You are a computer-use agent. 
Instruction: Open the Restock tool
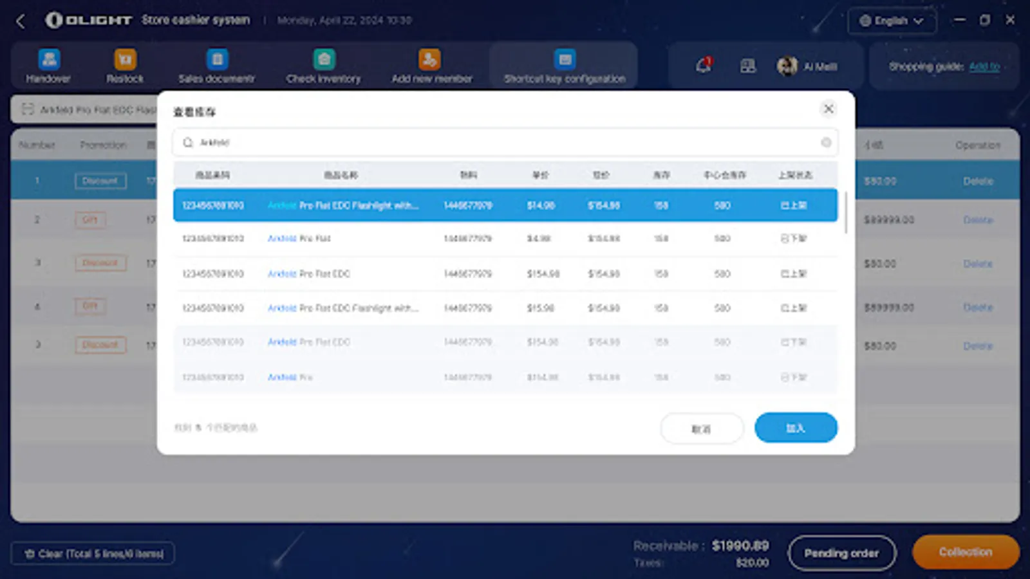point(125,65)
